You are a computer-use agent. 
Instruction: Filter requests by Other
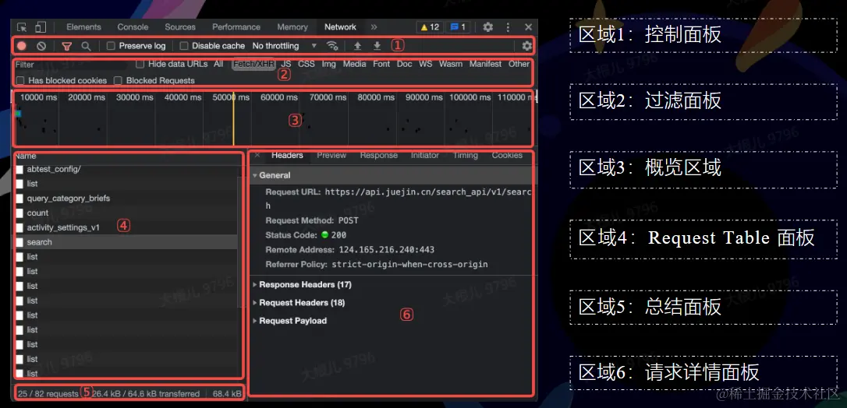[x=519, y=64]
